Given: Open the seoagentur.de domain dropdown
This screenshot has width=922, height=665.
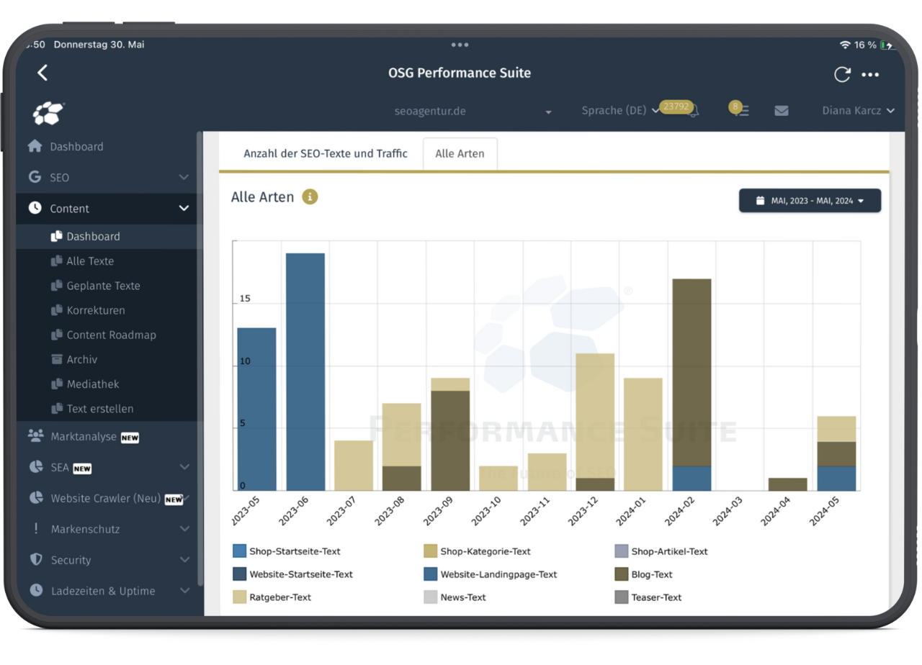Looking at the screenshot, I should 473,112.
